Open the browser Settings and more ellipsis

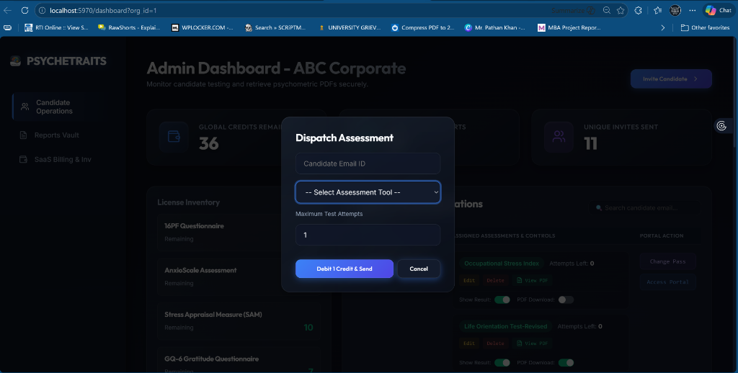click(x=693, y=10)
